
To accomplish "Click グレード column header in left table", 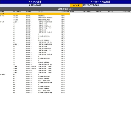I will click(x=41, y=12).
